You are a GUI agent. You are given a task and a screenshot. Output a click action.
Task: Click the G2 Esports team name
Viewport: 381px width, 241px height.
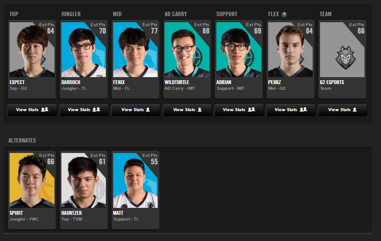click(x=332, y=82)
